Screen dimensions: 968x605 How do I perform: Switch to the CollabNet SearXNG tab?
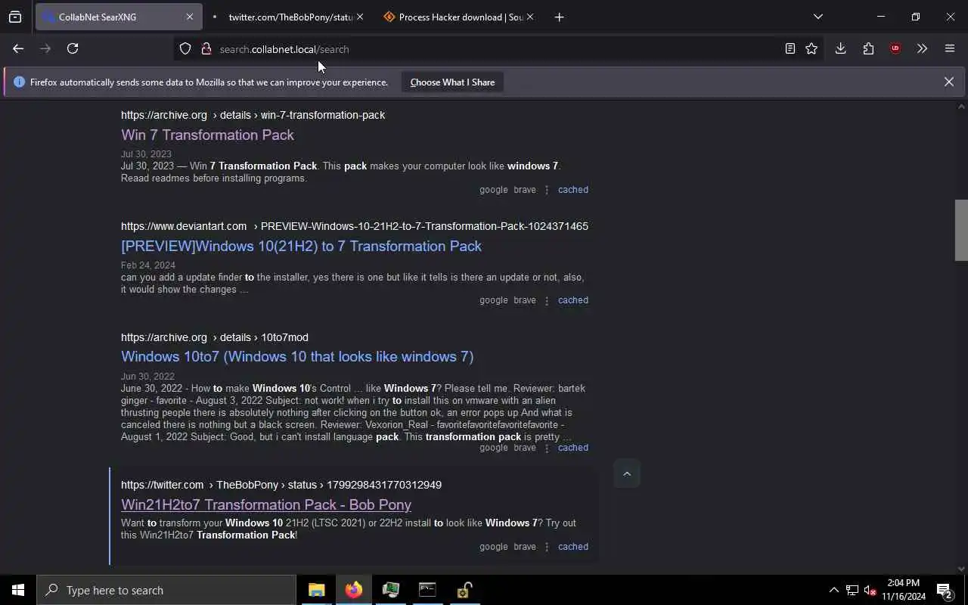coord(119,17)
